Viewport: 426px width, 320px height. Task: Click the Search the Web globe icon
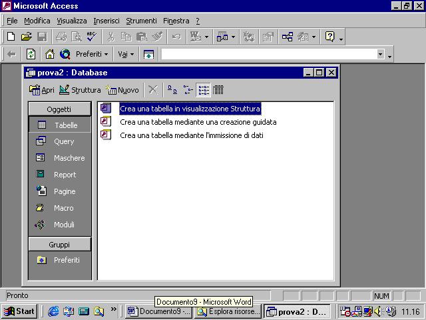pos(65,54)
